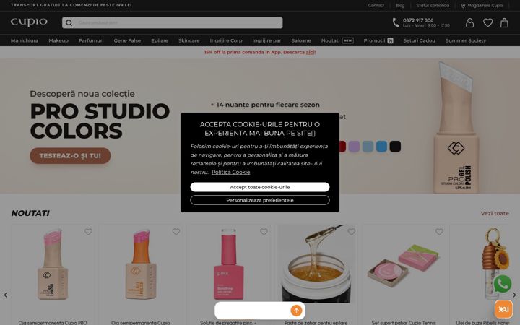Open the orange gel polish thumbnail

click(141, 264)
